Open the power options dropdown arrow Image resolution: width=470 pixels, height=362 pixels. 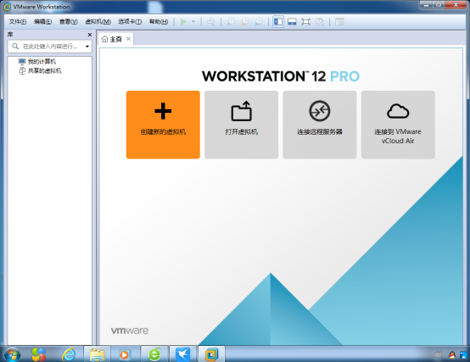click(193, 21)
